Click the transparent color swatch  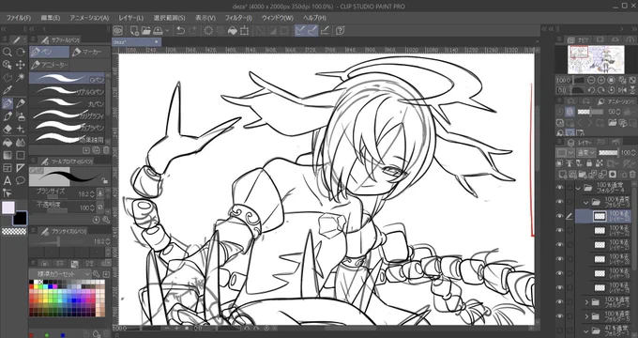[x=14, y=231]
